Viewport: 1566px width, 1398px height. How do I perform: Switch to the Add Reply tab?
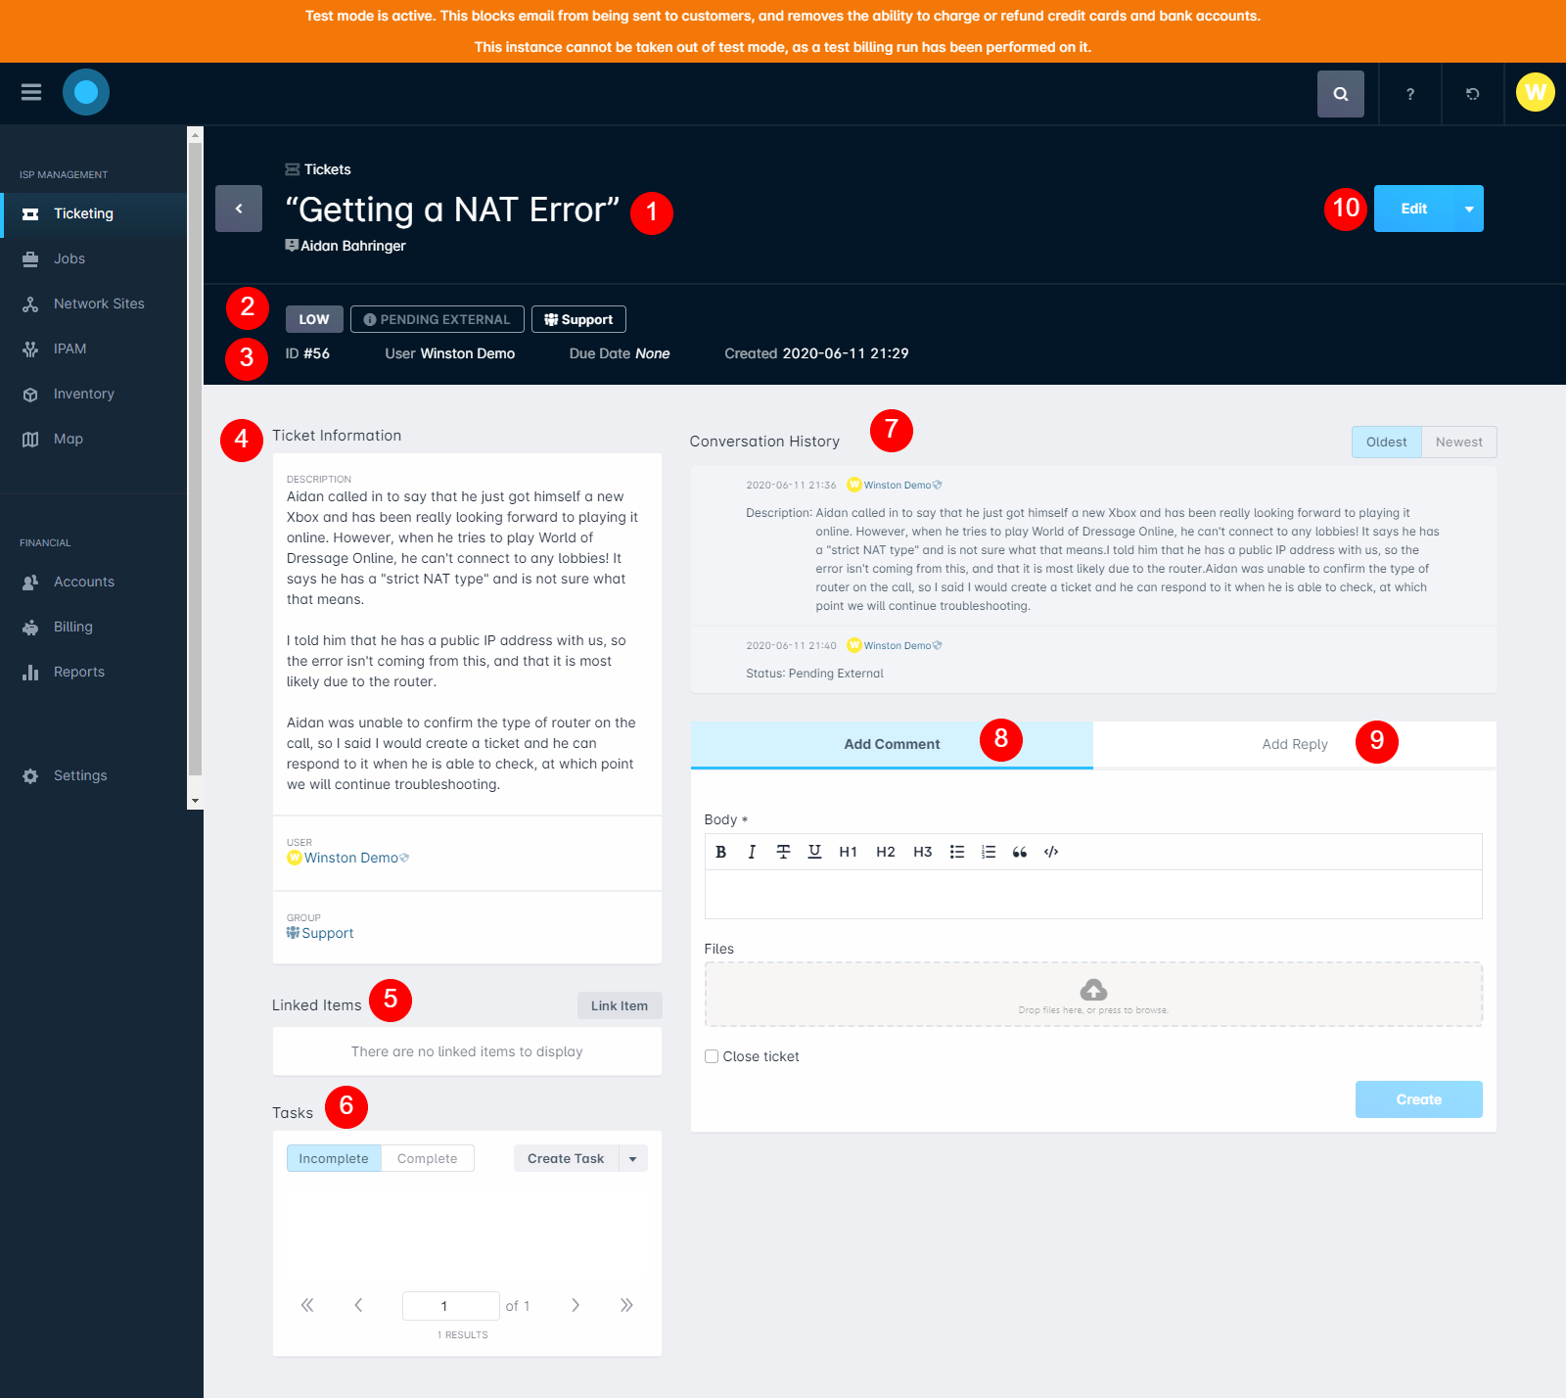[1295, 744]
